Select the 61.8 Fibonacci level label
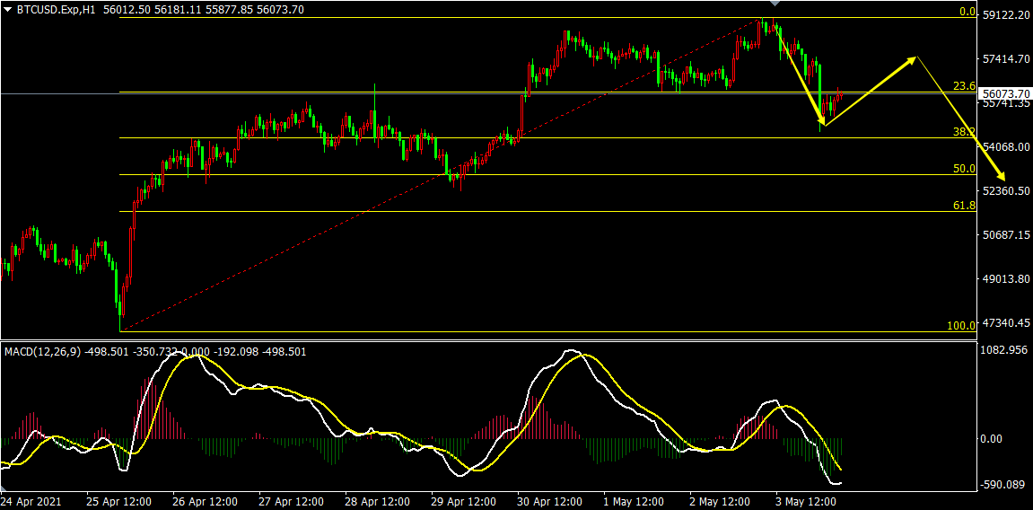 point(965,206)
